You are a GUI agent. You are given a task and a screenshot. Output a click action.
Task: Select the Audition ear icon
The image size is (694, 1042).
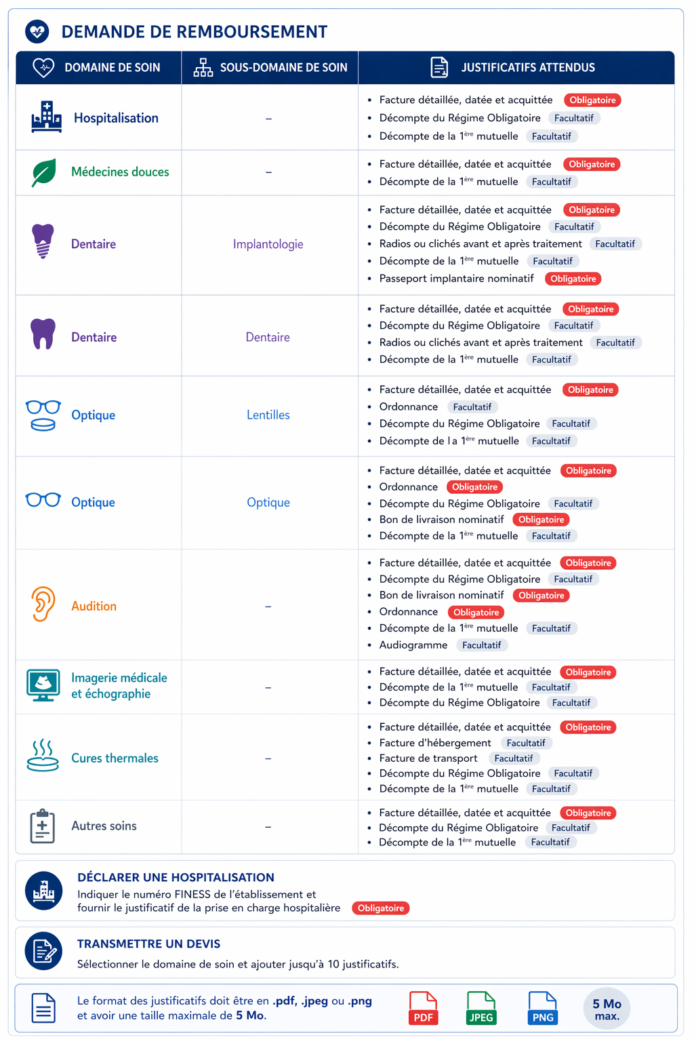(x=43, y=604)
